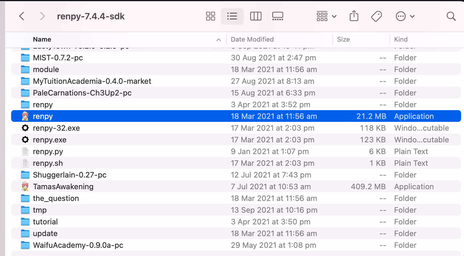Screen dimensions: 464x256
Task: Switch to icon grid view
Action: pos(211,16)
